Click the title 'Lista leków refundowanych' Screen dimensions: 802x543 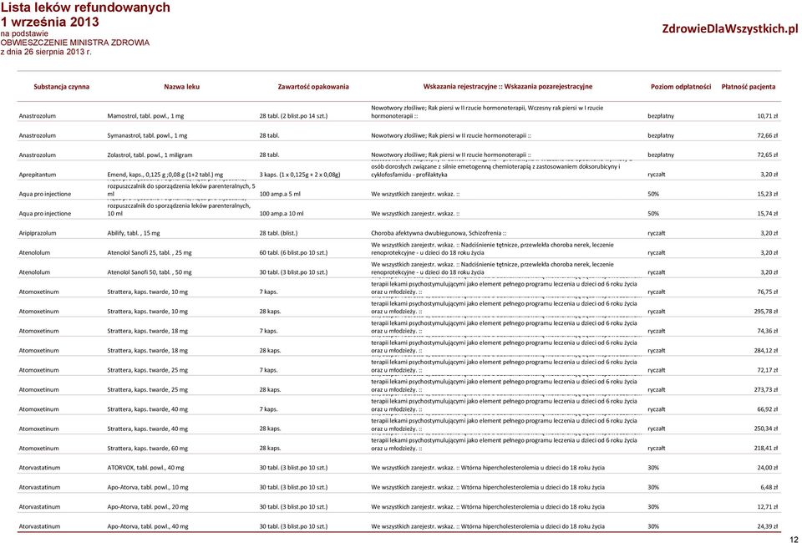85,8
